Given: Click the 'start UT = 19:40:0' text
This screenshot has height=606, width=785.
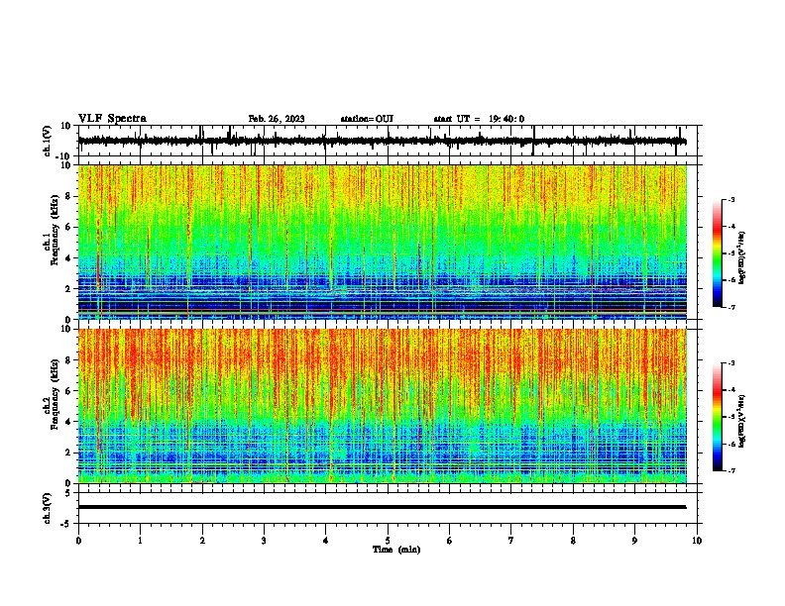Looking at the screenshot, I should coord(479,119).
